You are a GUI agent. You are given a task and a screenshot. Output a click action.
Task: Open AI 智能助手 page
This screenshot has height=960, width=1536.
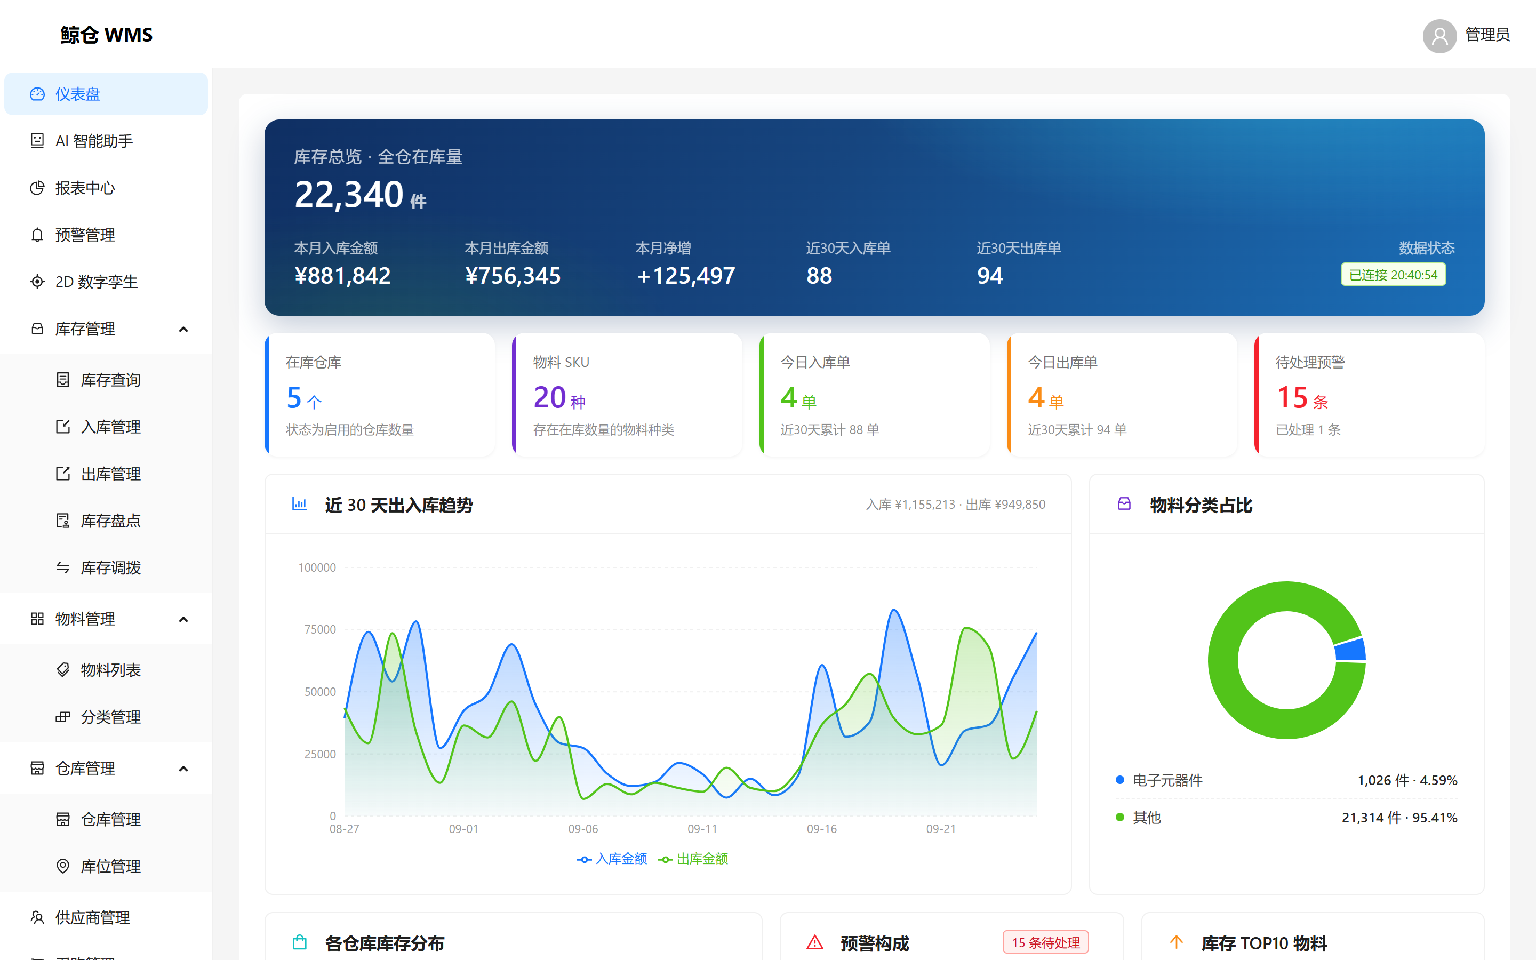106,141
